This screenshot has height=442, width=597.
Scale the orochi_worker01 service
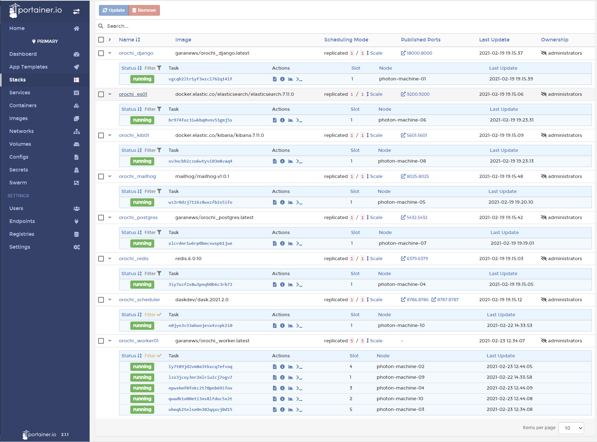[x=374, y=341]
